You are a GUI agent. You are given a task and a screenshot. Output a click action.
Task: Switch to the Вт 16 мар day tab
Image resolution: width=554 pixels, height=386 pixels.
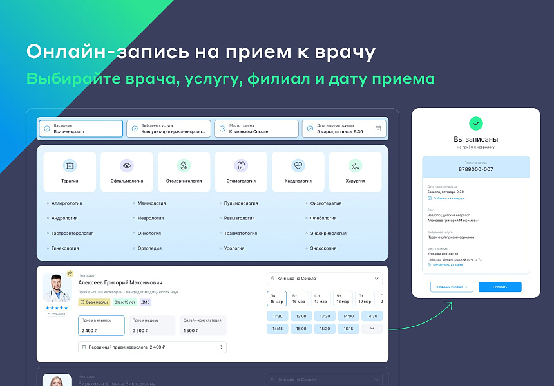pos(300,299)
